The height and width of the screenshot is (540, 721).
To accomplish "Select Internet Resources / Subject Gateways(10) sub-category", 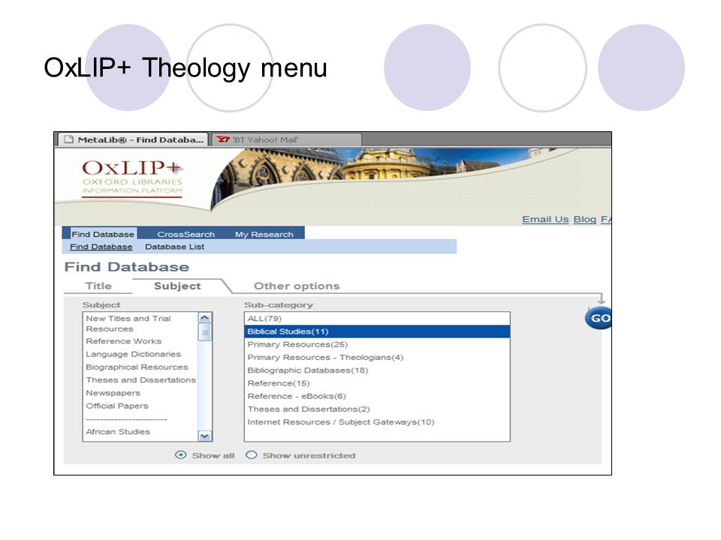I will [377, 421].
